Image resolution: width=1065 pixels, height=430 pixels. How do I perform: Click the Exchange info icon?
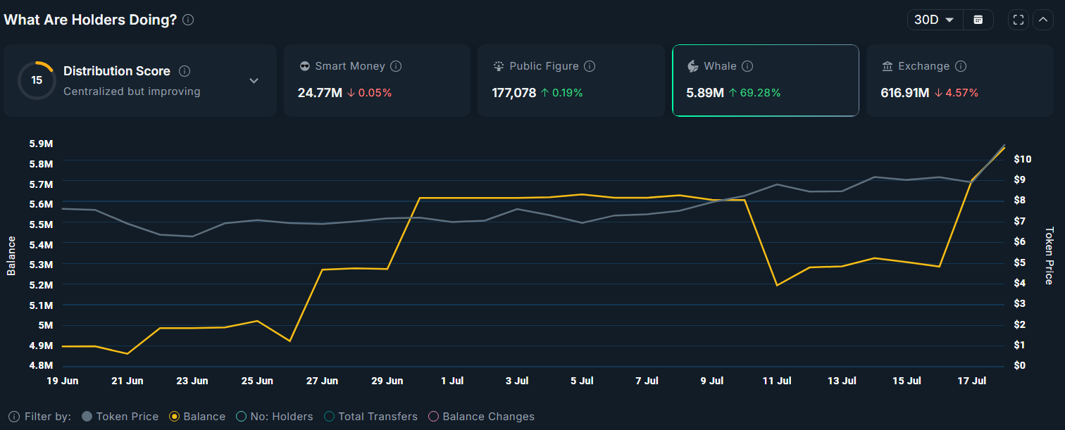(x=961, y=66)
